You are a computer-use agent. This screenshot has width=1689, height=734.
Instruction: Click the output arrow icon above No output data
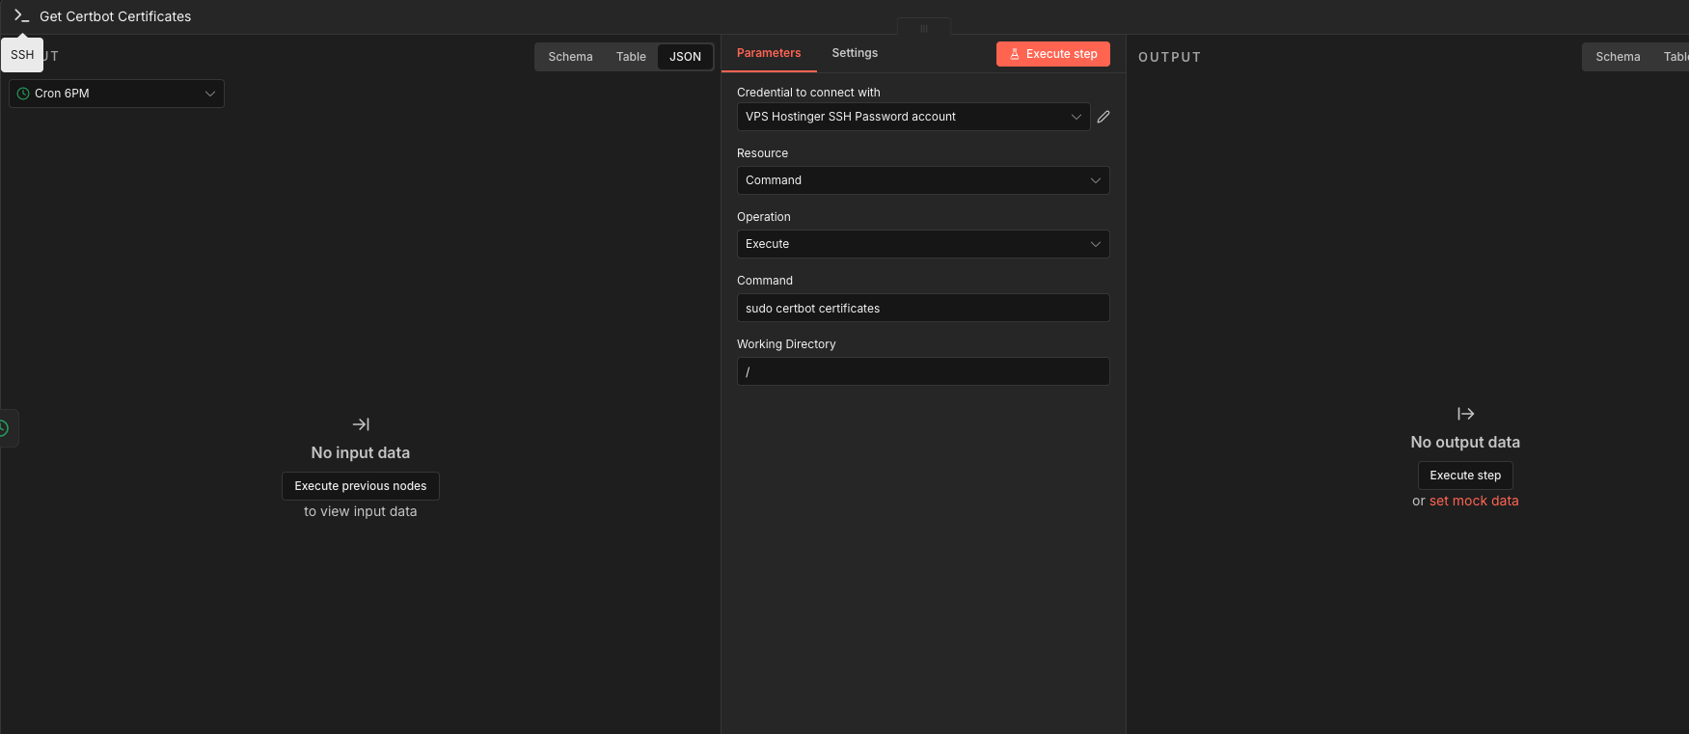(1465, 414)
